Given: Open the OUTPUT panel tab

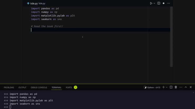Looking at the screenshot, I should tap(22, 88).
